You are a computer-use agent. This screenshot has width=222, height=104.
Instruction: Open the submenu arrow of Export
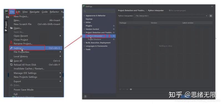coord(60,81)
